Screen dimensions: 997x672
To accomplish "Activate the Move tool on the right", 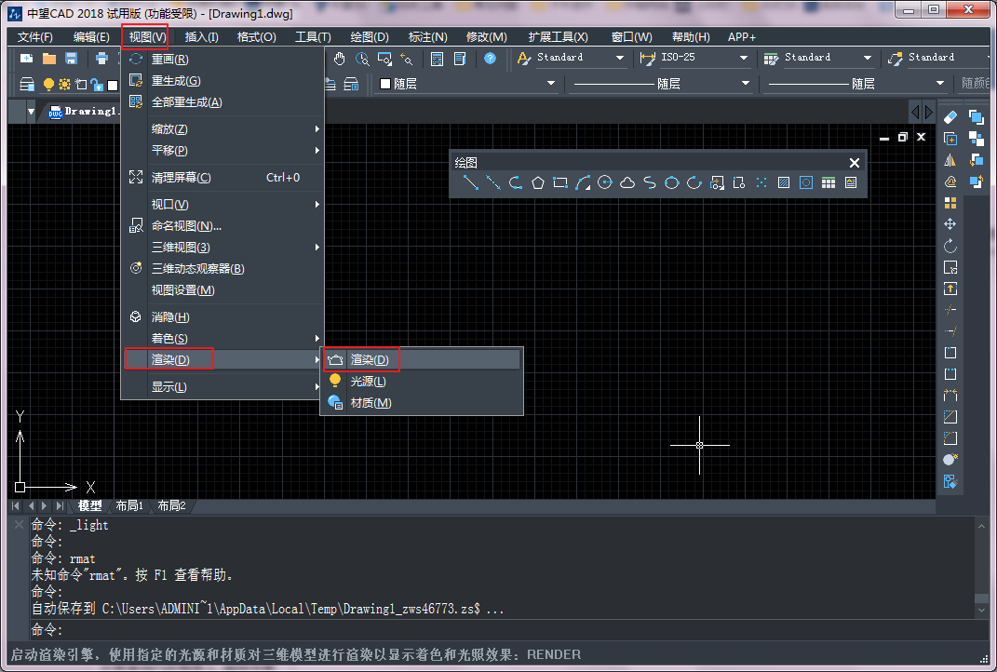I will point(950,223).
